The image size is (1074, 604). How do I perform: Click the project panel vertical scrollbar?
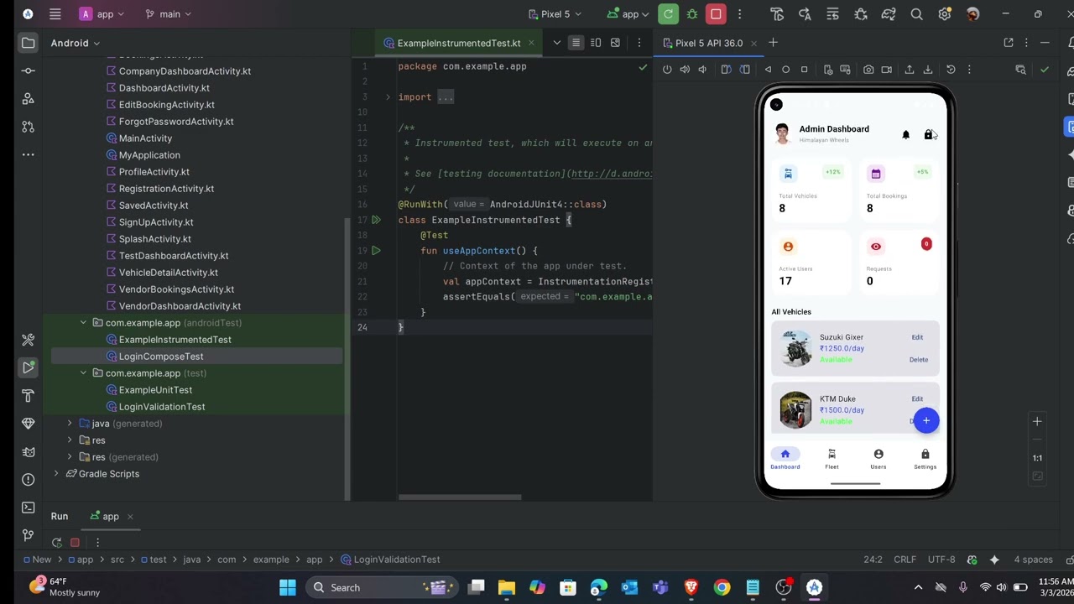(347, 359)
